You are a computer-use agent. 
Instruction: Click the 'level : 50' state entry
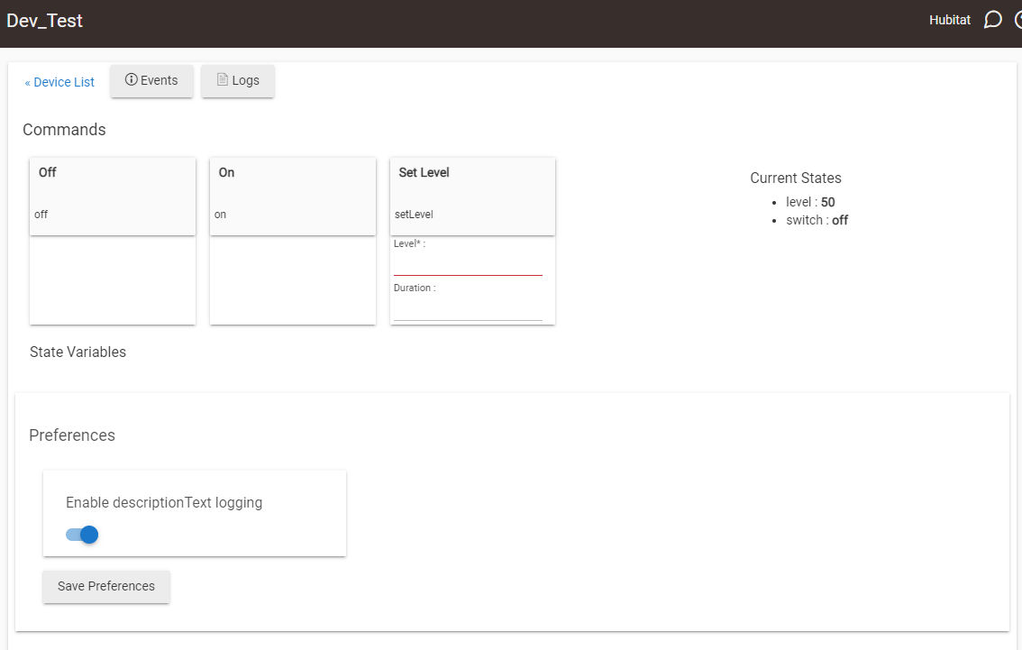(x=810, y=202)
